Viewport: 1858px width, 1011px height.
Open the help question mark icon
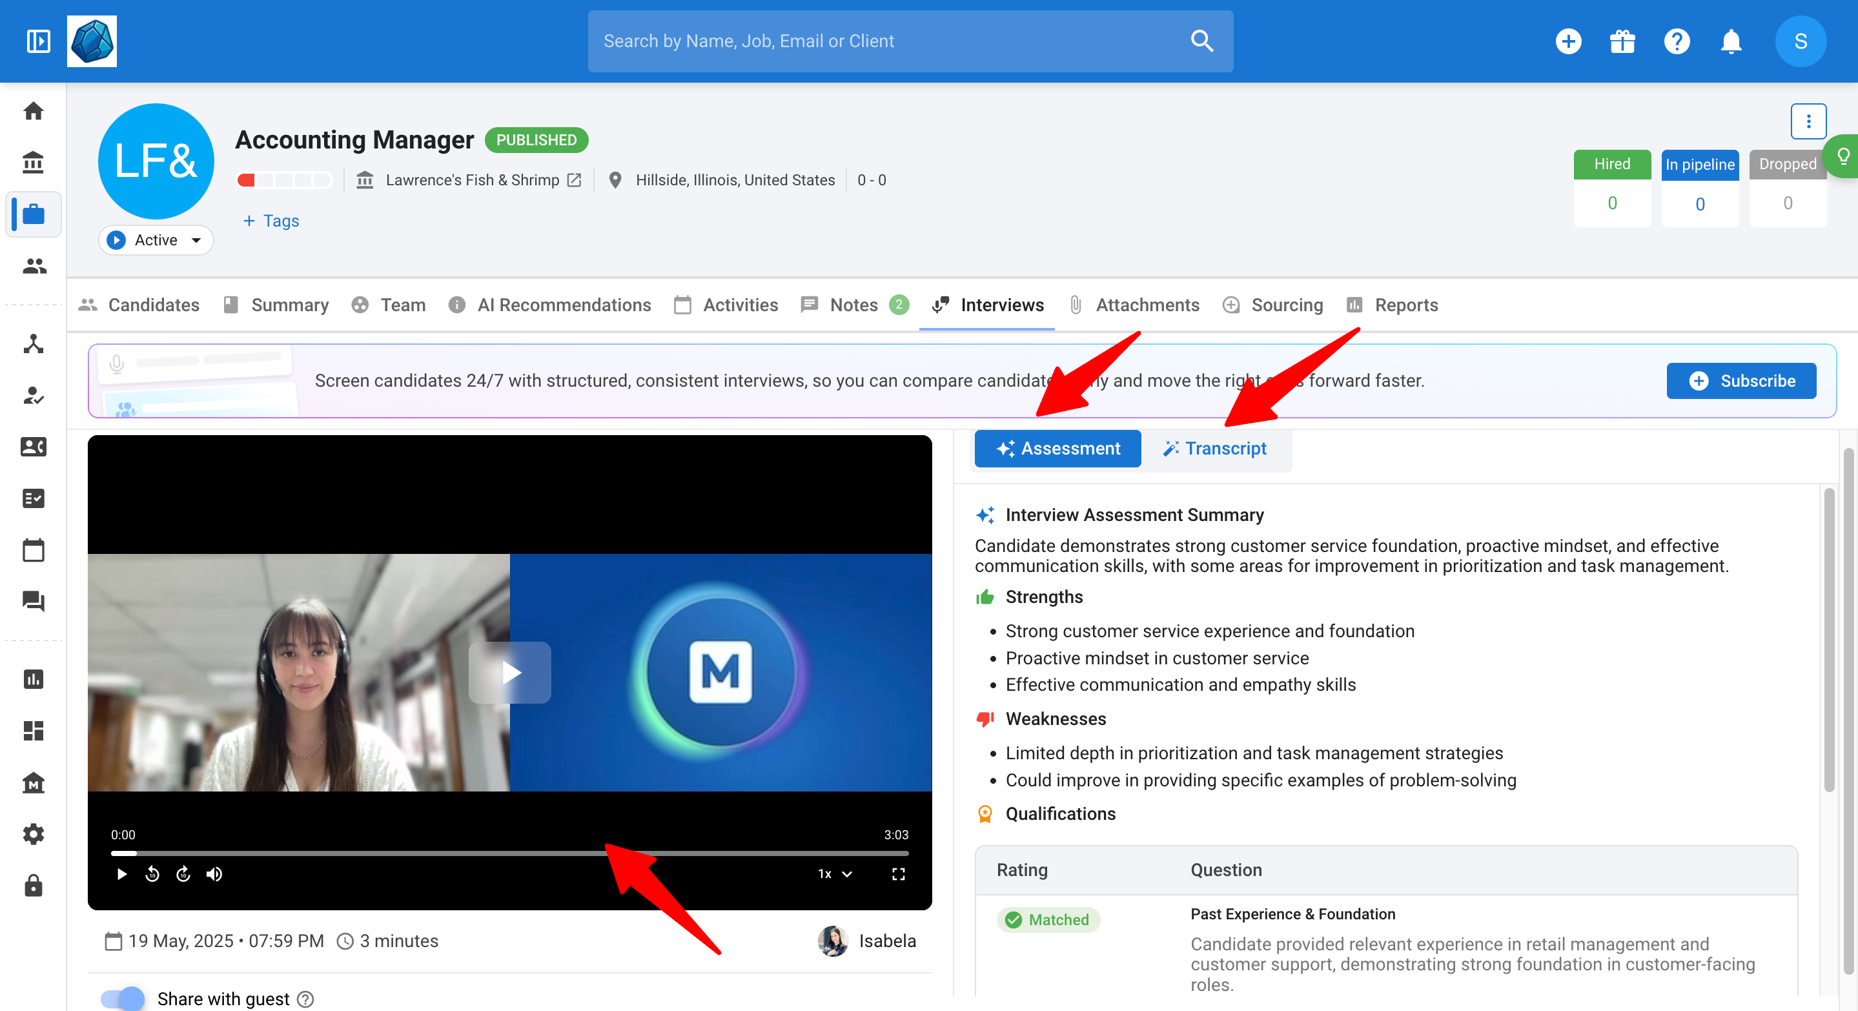pyautogui.click(x=1676, y=41)
